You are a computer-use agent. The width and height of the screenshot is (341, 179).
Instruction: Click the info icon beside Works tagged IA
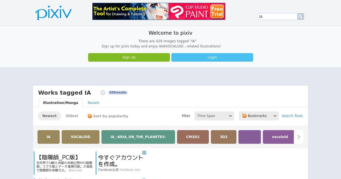click(103, 93)
